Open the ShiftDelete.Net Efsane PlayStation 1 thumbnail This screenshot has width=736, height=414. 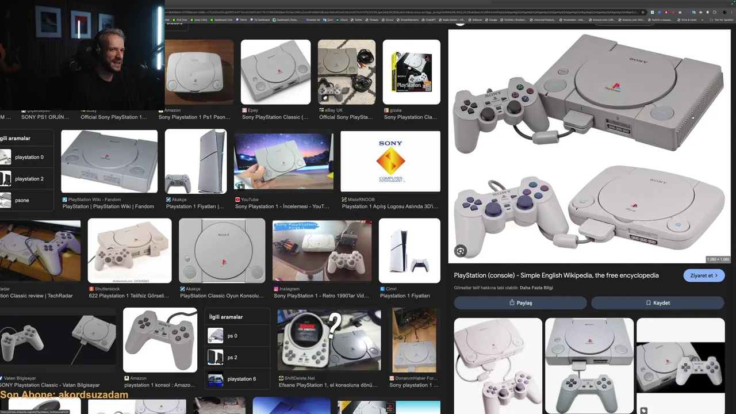tap(329, 340)
